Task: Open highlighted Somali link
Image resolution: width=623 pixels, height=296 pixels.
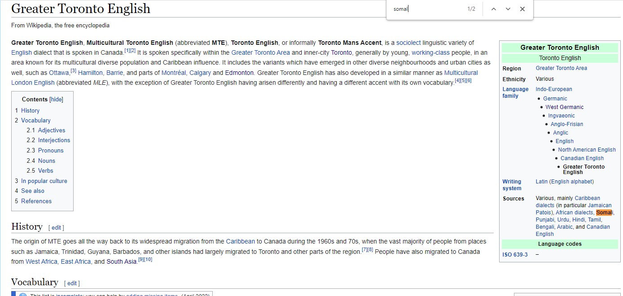Action: click(605, 213)
